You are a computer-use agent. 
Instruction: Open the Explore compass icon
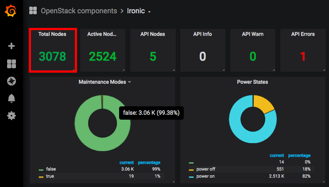click(x=12, y=81)
